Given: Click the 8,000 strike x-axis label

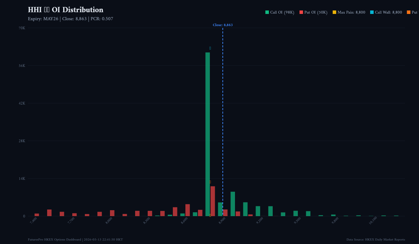Looking at the screenshot, I should [x=109, y=220].
